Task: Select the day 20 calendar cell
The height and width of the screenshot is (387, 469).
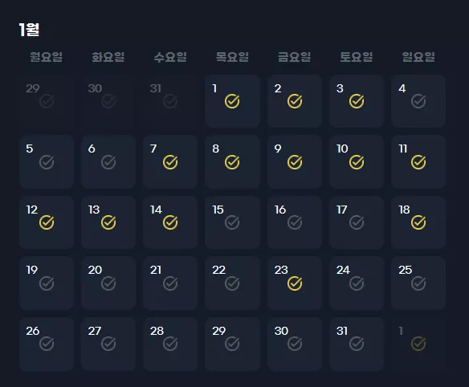Action: [x=108, y=283]
